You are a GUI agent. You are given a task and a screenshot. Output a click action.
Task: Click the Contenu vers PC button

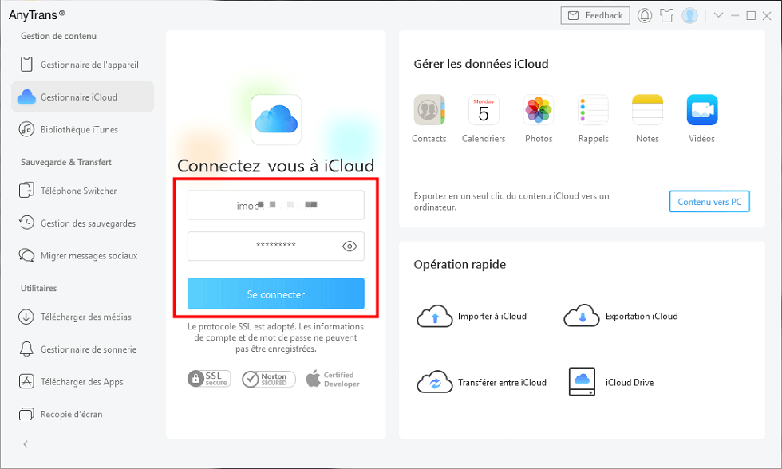tap(709, 201)
